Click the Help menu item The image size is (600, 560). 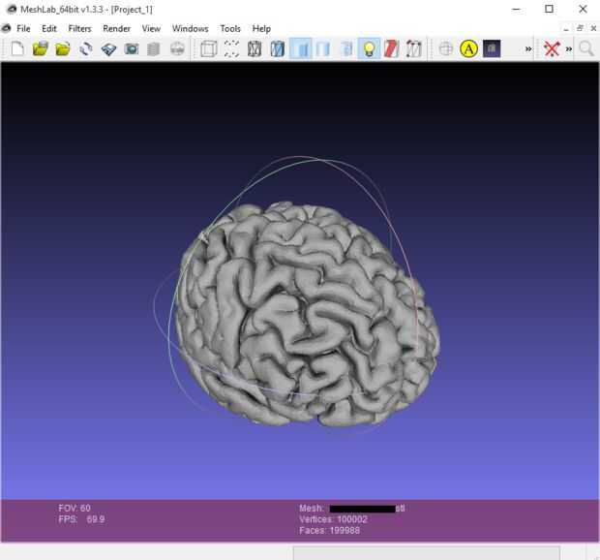261,29
